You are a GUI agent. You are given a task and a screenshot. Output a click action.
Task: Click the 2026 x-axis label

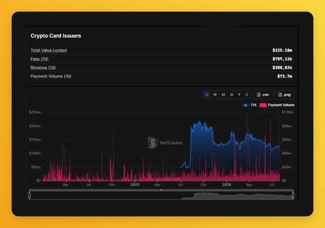click(x=227, y=185)
